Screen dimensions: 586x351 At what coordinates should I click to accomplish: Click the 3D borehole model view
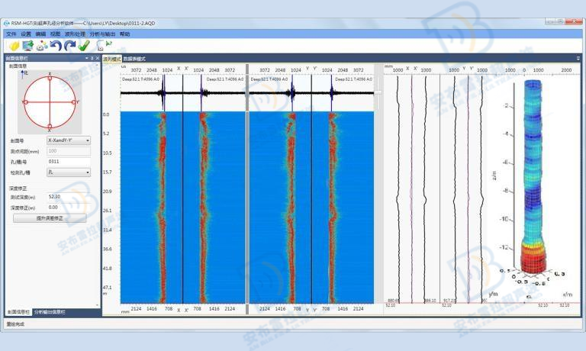tap(533, 178)
